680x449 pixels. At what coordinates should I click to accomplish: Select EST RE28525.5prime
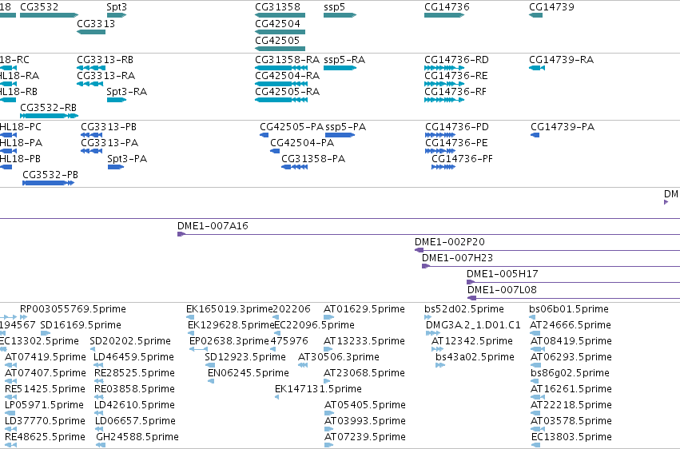coord(134,373)
